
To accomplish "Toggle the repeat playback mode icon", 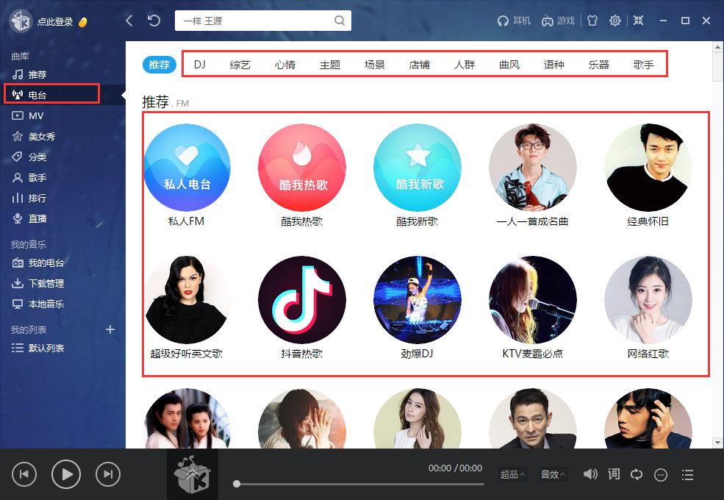I will click(x=636, y=474).
